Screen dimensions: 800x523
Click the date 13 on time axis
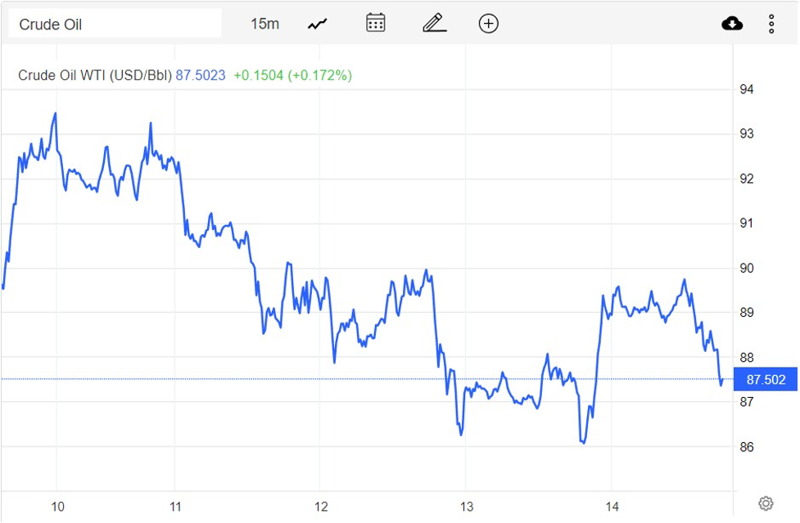(x=467, y=507)
